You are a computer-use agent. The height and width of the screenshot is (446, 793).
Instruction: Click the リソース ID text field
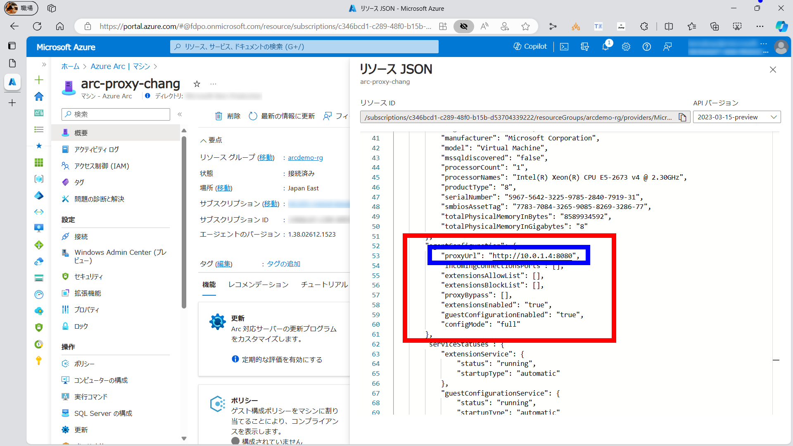(x=518, y=117)
